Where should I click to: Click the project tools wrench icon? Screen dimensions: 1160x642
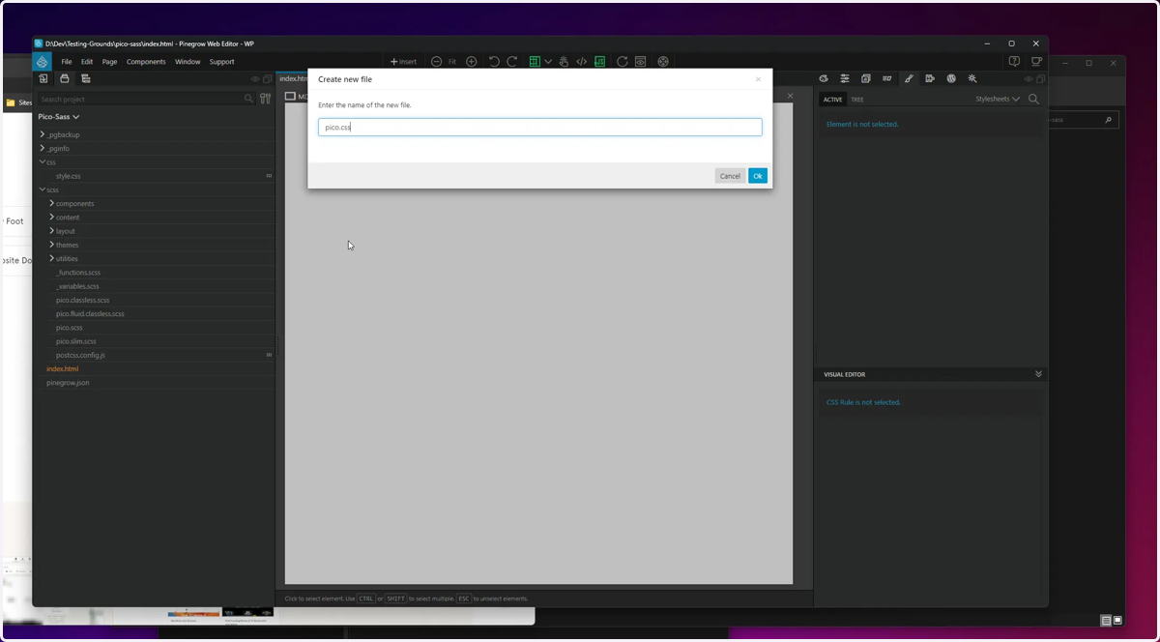(265, 99)
